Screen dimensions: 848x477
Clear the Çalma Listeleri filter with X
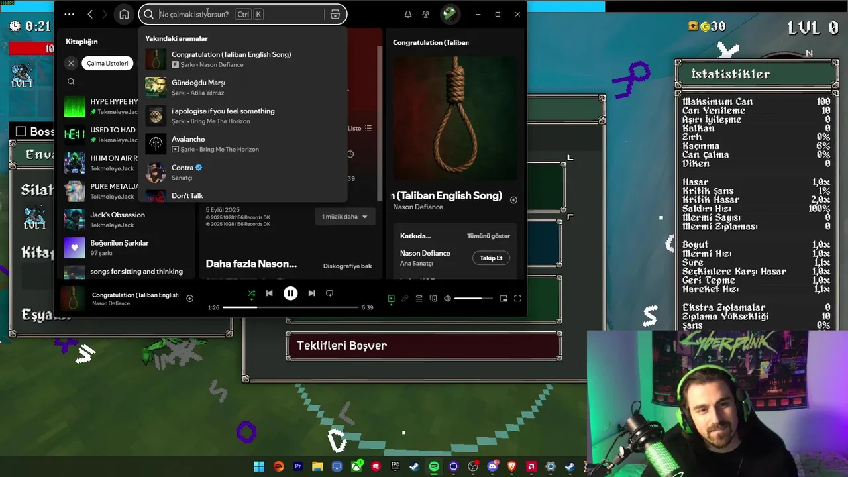[71, 63]
